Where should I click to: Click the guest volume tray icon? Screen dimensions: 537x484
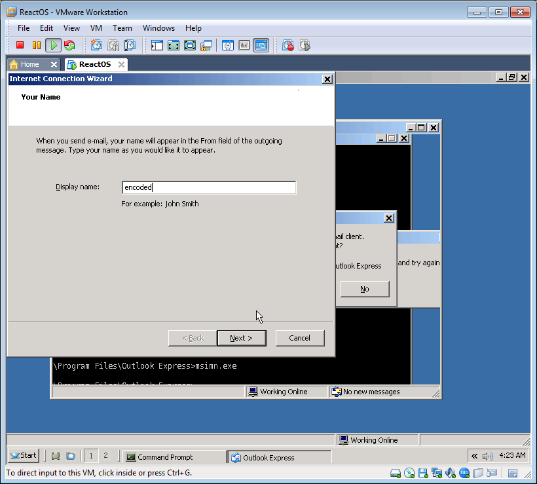click(x=487, y=456)
